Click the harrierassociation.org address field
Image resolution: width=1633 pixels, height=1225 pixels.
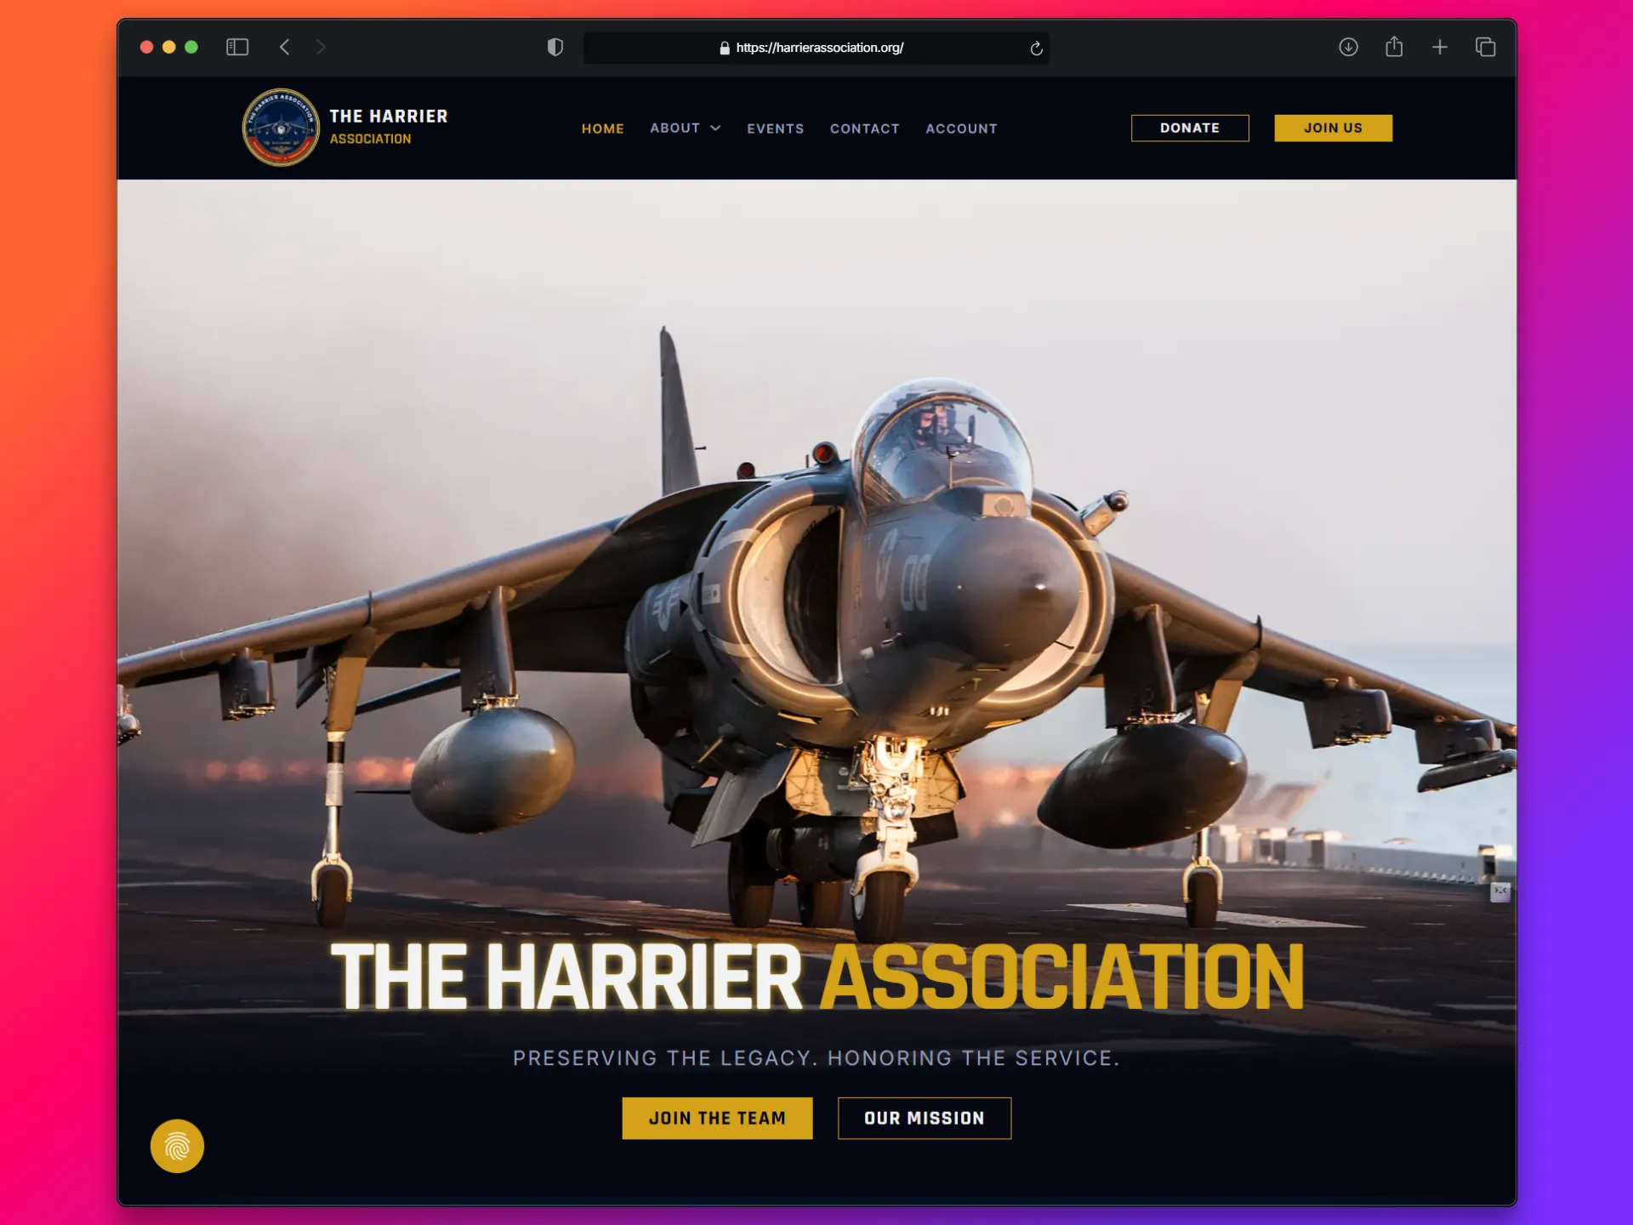click(816, 48)
